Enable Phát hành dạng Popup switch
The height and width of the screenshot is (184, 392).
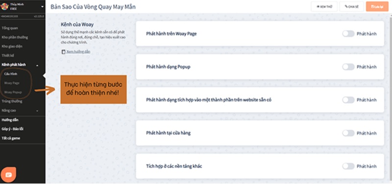tap(348, 67)
